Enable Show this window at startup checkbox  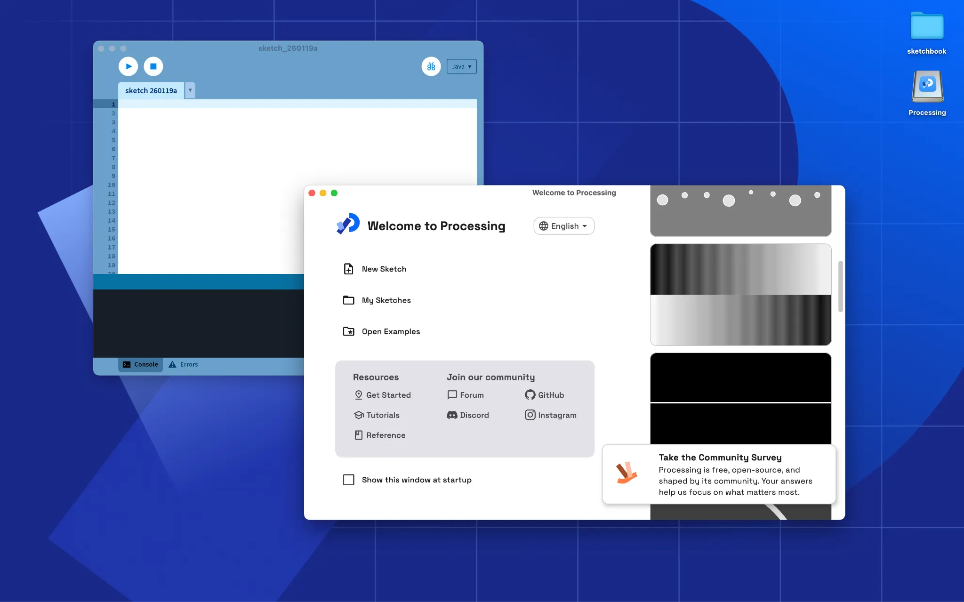click(348, 480)
